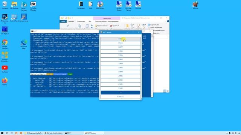This screenshot has height=135, width=241.
Task: Open Application Tools tab in Explorer ribbon
Action: click(107, 21)
